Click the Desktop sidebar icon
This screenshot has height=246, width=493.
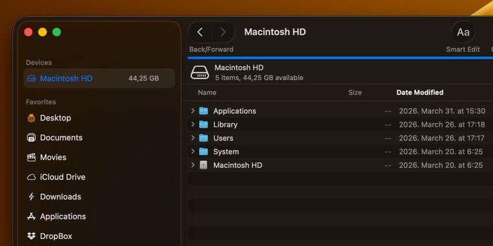coord(31,118)
